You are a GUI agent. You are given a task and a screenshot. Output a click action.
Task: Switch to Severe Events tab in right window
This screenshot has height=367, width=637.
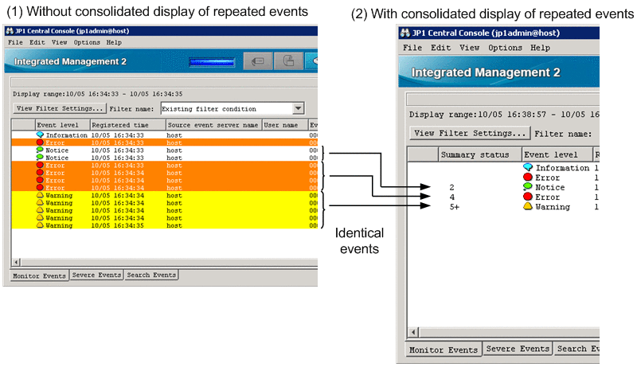518,349
